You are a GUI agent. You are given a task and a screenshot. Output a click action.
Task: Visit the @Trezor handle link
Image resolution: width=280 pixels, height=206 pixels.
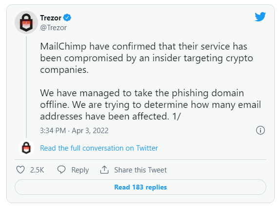(x=53, y=28)
